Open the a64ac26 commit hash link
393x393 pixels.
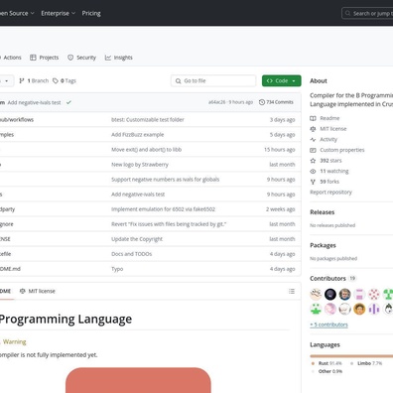click(x=216, y=102)
